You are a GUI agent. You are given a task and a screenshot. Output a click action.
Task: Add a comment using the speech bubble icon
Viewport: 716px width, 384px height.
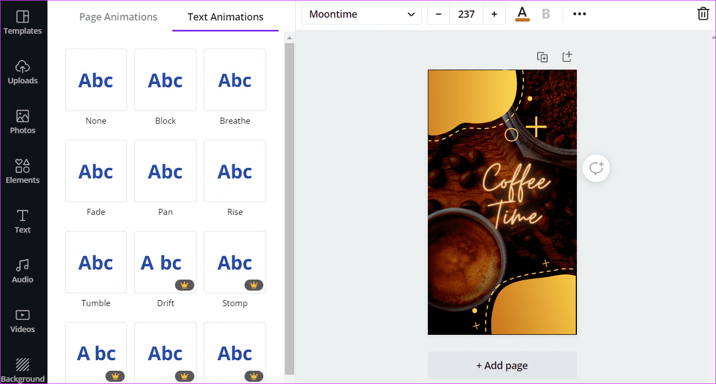596,168
